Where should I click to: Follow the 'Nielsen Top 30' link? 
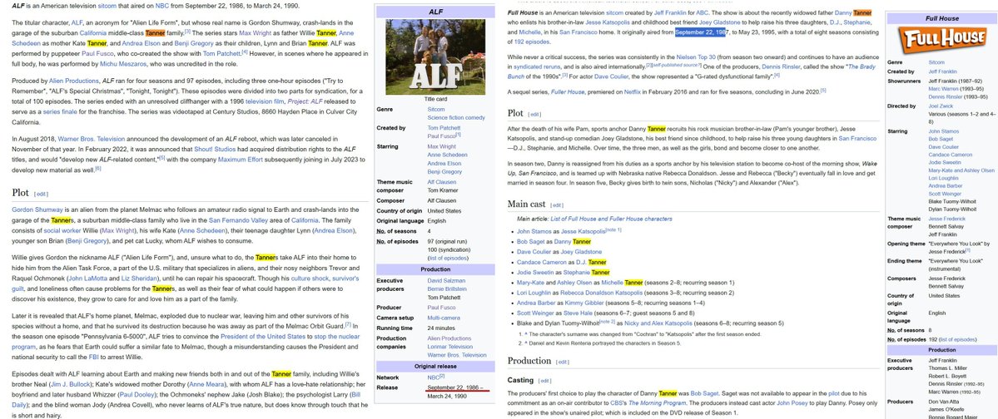click(695, 57)
